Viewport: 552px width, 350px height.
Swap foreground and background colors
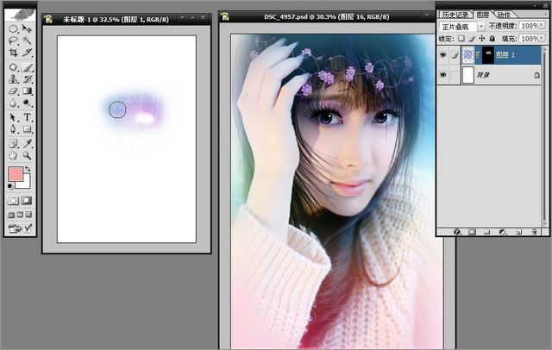pyautogui.click(x=28, y=169)
